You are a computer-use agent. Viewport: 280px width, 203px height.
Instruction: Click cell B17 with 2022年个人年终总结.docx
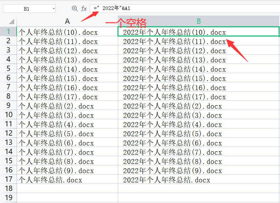tap(199, 180)
